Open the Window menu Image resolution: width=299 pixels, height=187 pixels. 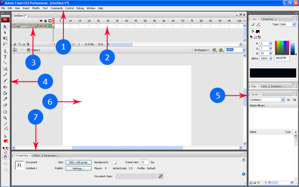coord(91,8)
